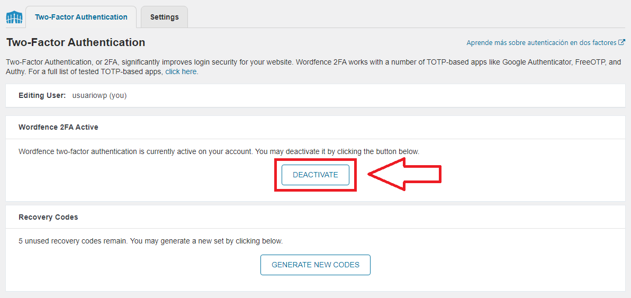The image size is (631, 298).
Task: Click the red arrow pointing to Deactivate
Action: coord(404,174)
